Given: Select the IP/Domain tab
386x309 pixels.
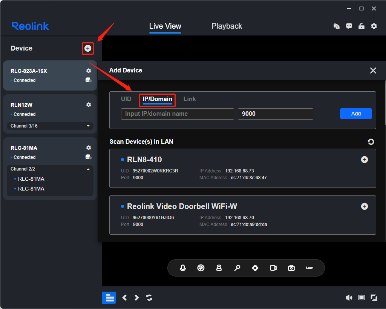Looking at the screenshot, I should pyautogui.click(x=157, y=99).
